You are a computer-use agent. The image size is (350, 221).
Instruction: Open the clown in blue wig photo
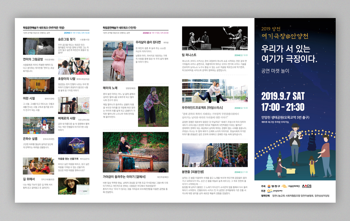tap(38, 125)
